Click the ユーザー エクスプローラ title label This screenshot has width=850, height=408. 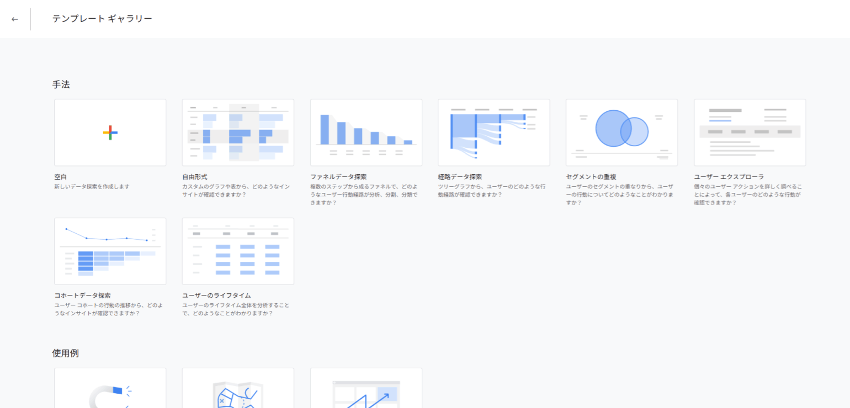tap(729, 177)
